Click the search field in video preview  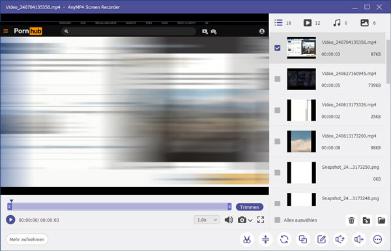pos(128,31)
